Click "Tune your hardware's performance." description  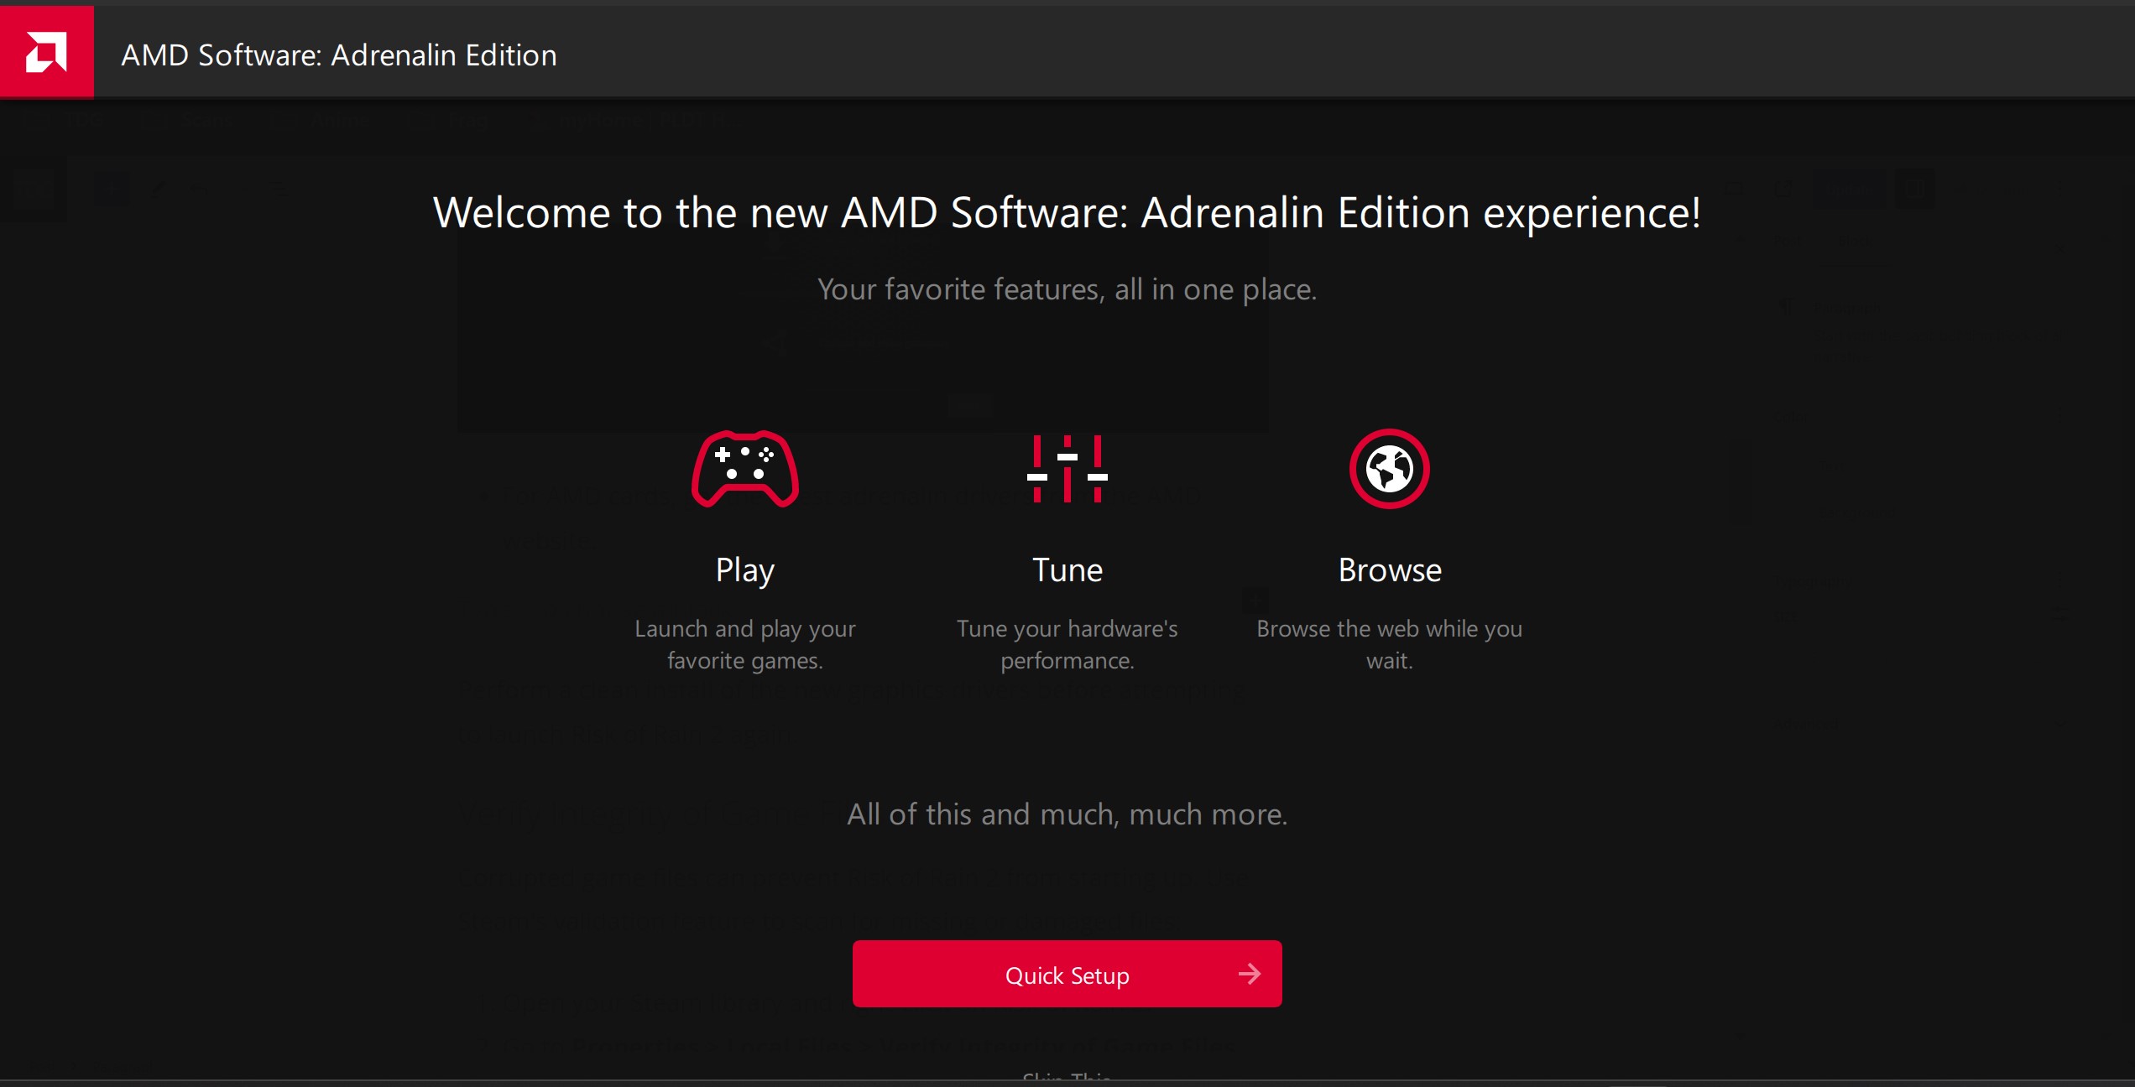(x=1067, y=644)
